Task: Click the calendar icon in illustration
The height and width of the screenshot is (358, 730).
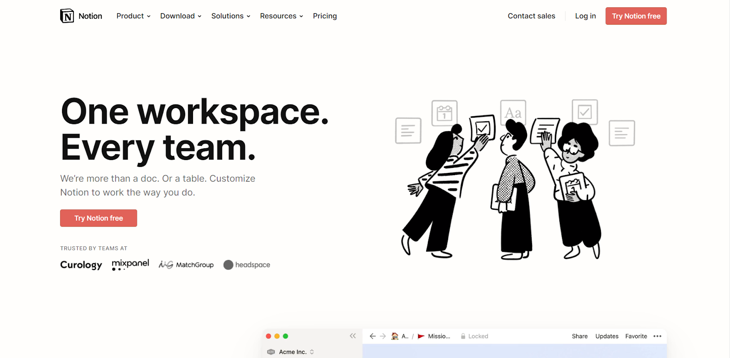Action: pos(444,113)
